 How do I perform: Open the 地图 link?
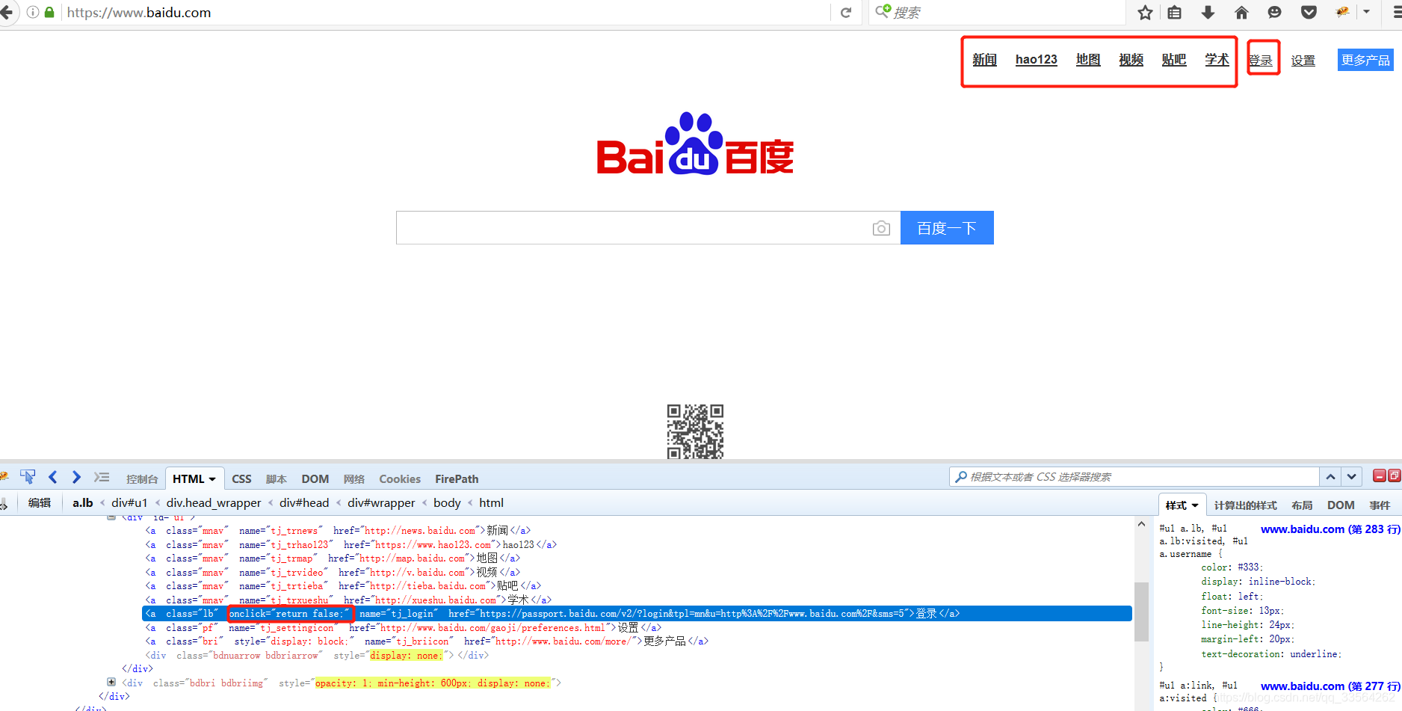(x=1088, y=60)
